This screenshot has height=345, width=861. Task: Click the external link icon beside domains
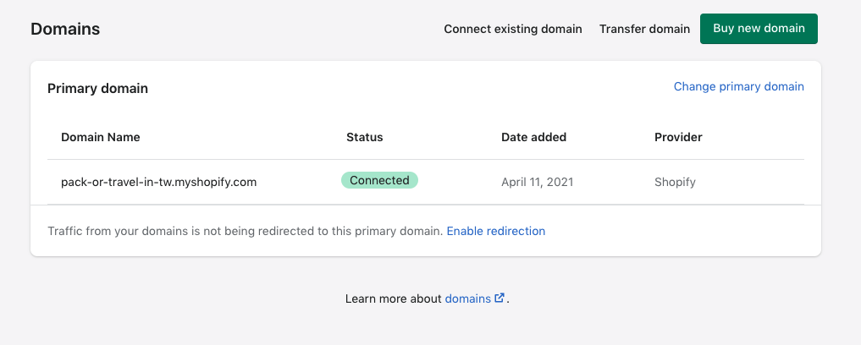click(499, 298)
